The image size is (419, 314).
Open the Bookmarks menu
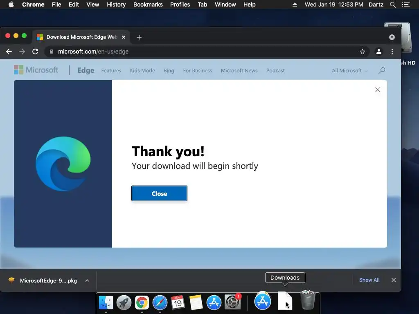click(148, 4)
